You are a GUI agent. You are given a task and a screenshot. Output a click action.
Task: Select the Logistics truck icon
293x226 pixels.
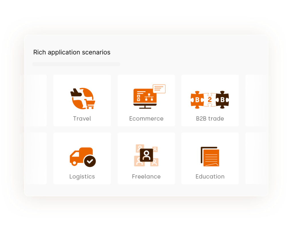coord(83,157)
